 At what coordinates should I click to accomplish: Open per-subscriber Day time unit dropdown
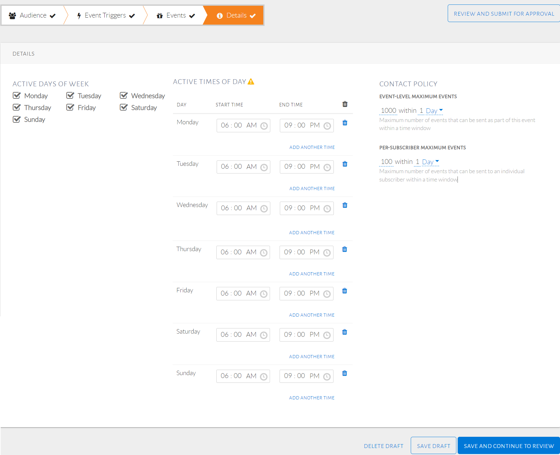coord(430,162)
